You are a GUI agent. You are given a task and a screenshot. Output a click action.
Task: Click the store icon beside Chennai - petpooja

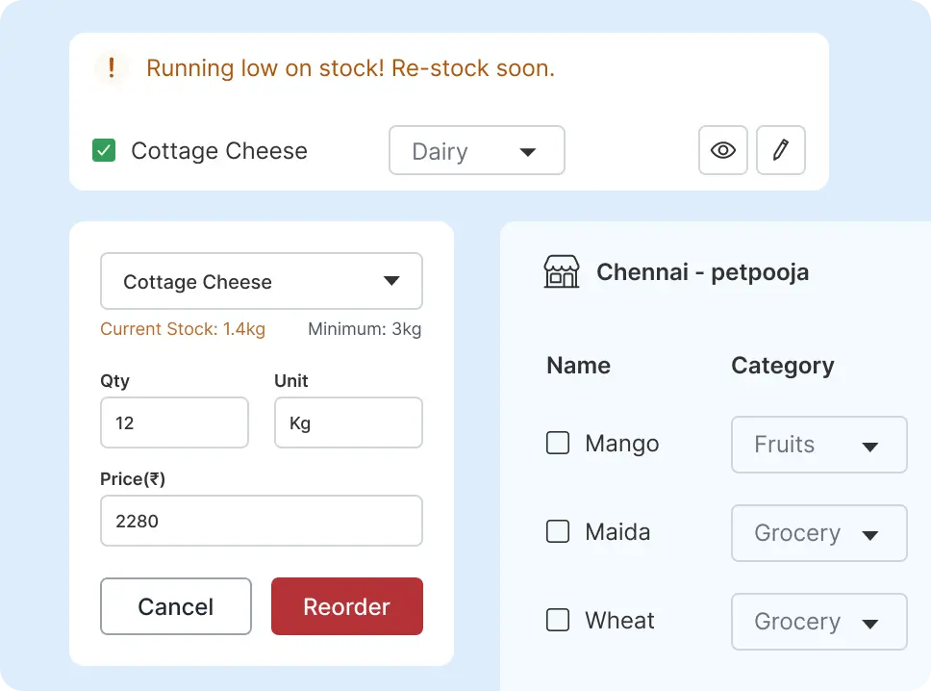pyautogui.click(x=562, y=272)
